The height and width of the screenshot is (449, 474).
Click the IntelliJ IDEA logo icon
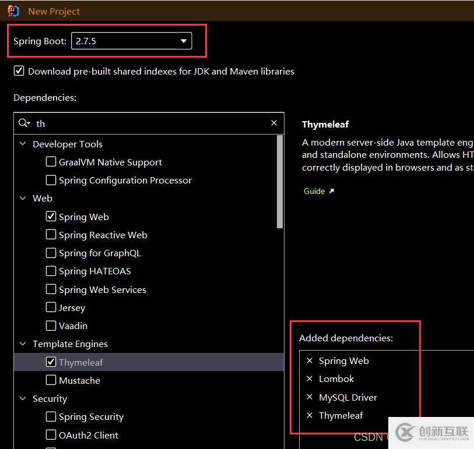point(13,10)
